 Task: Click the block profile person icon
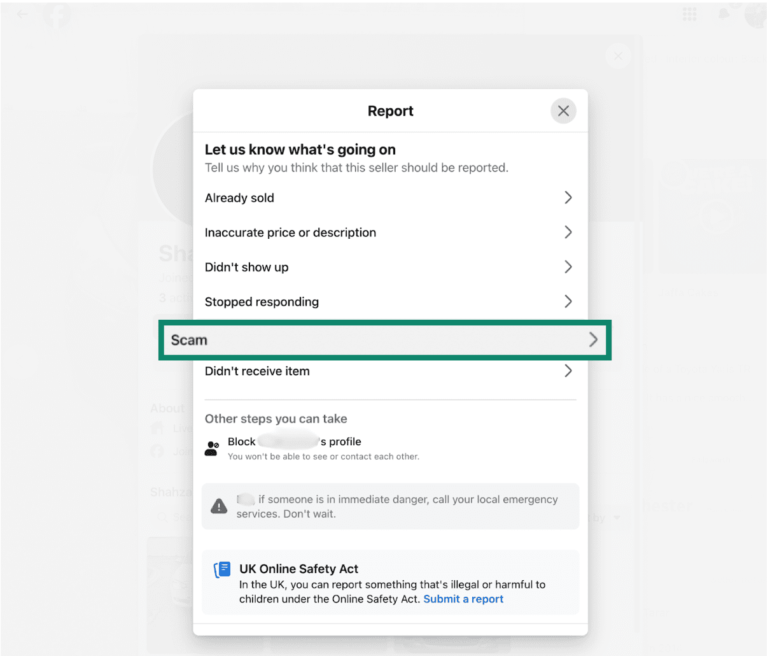[213, 448]
